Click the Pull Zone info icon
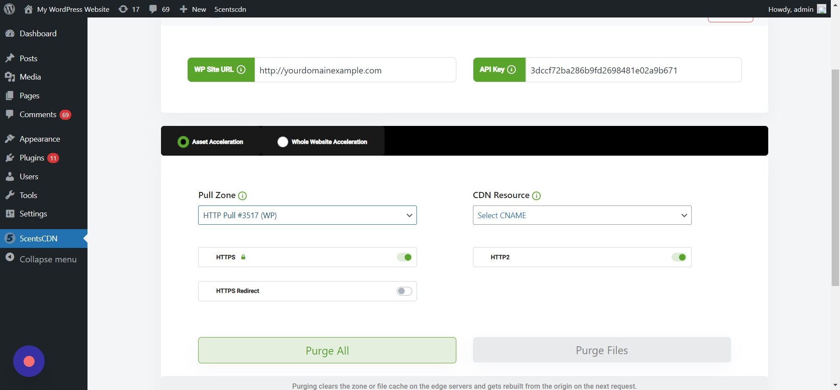Image resolution: width=840 pixels, height=390 pixels. (x=242, y=196)
